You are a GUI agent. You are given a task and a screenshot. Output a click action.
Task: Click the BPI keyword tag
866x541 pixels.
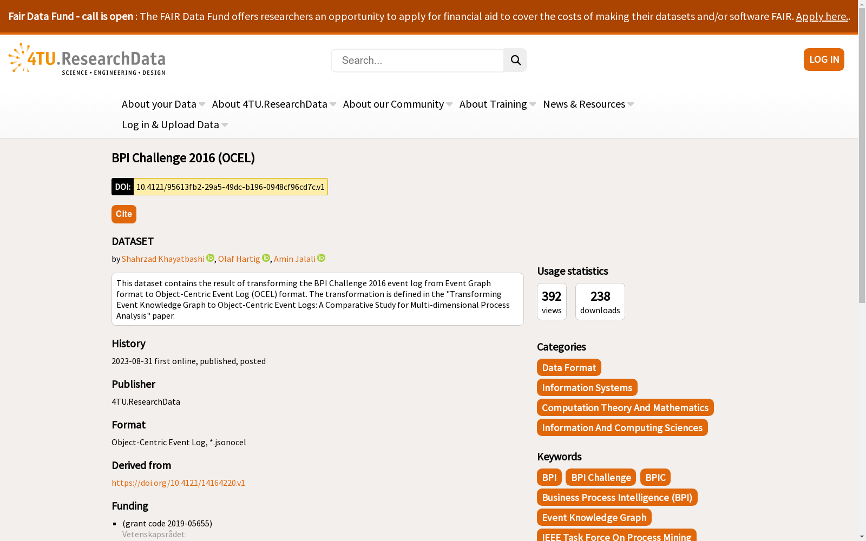point(549,477)
